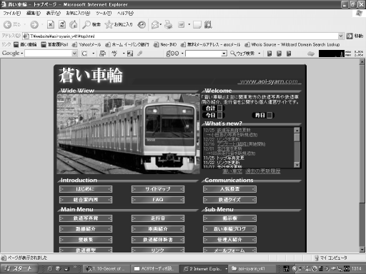Click the Search magnifier icon
Image resolution: width=366 pixels, height=274 pixels.
click(86, 24)
